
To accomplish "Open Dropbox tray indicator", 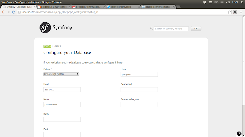I will coord(205,2).
